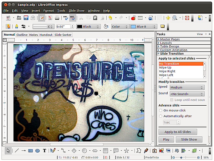This screenshot has height=161, width=214.
Task: Select Wipe Right transition
Action: tap(181, 71)
